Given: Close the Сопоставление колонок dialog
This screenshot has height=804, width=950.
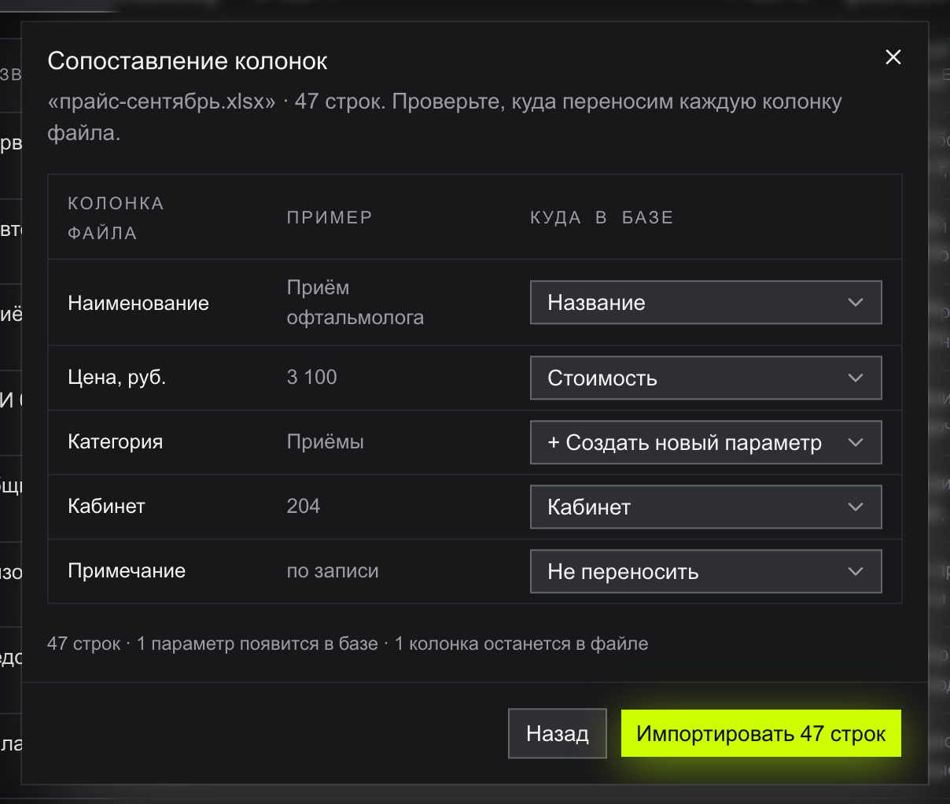Looking at the screenshot, I should click(893, 57).
